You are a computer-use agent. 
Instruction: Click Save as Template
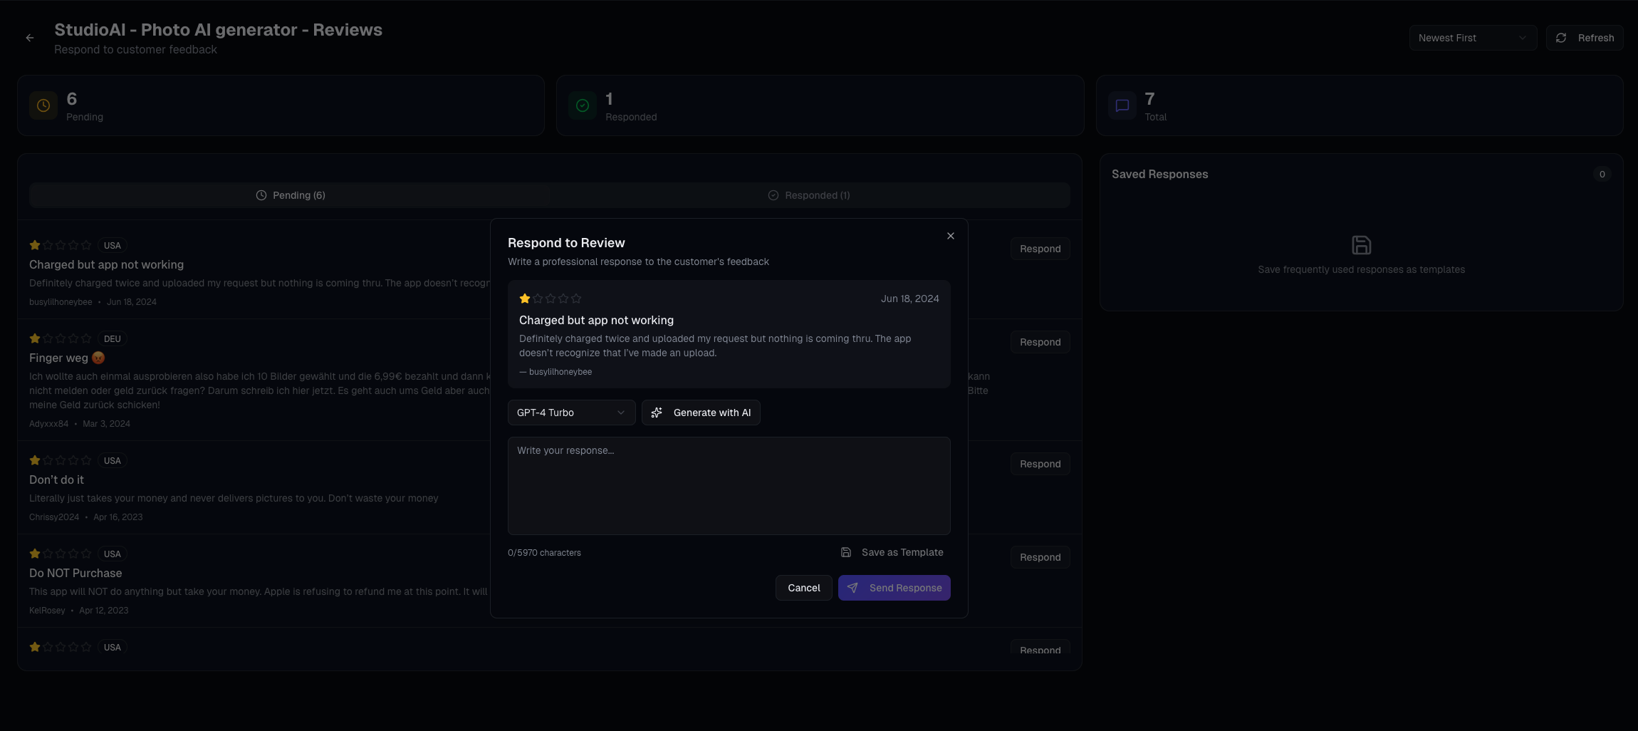(x=892, y=552)
